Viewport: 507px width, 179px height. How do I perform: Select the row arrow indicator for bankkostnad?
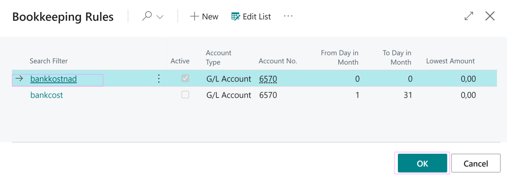[x=19, y=79]
